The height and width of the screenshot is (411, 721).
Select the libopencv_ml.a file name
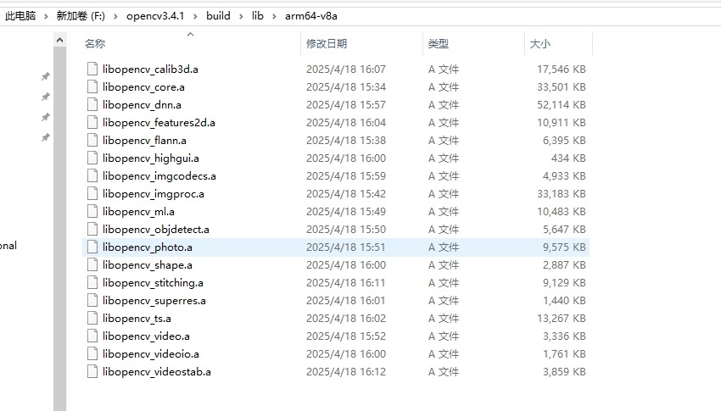[x=138, y=211]
